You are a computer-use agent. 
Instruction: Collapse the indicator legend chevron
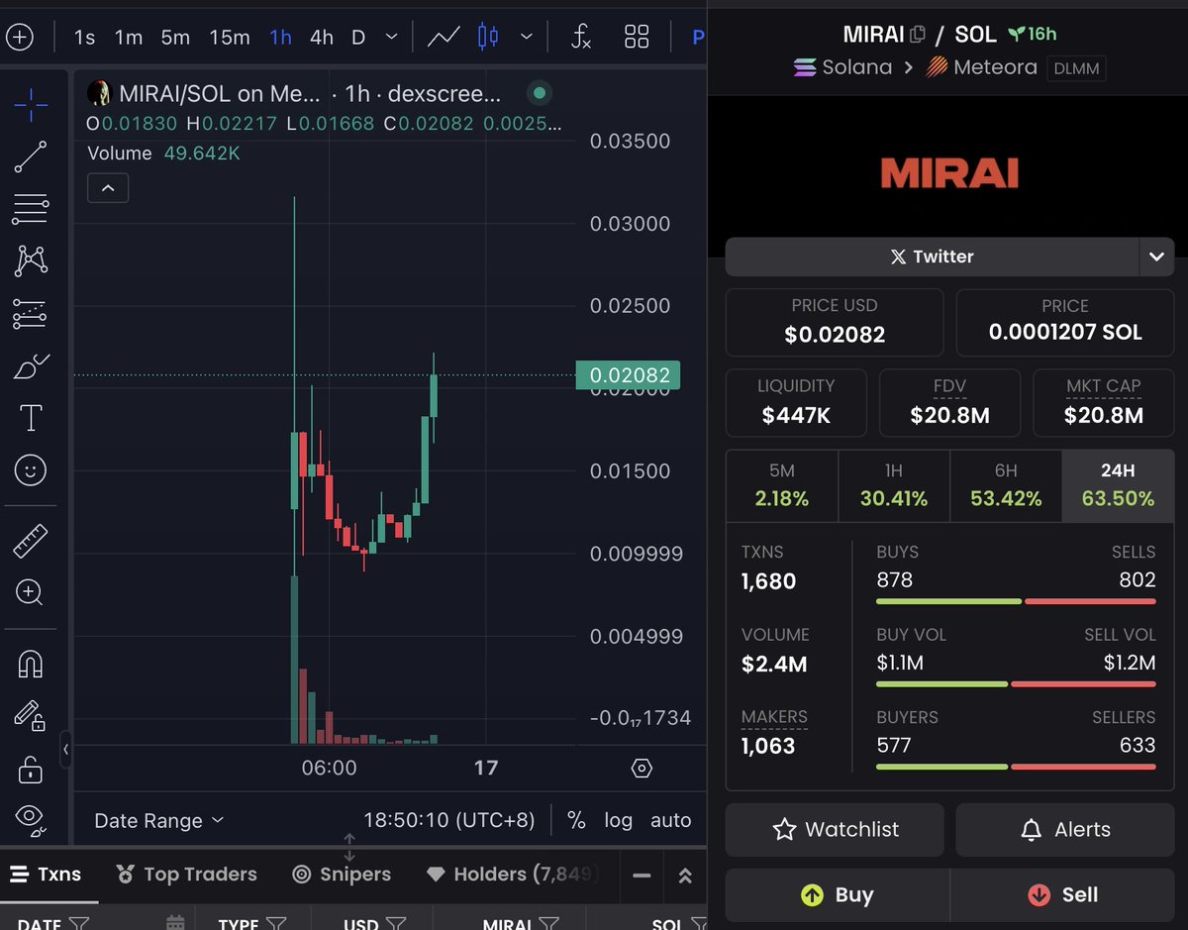coord(108,188)
